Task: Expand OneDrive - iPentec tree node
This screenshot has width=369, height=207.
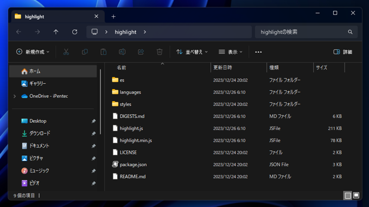Action: click(x=15, y=96)
